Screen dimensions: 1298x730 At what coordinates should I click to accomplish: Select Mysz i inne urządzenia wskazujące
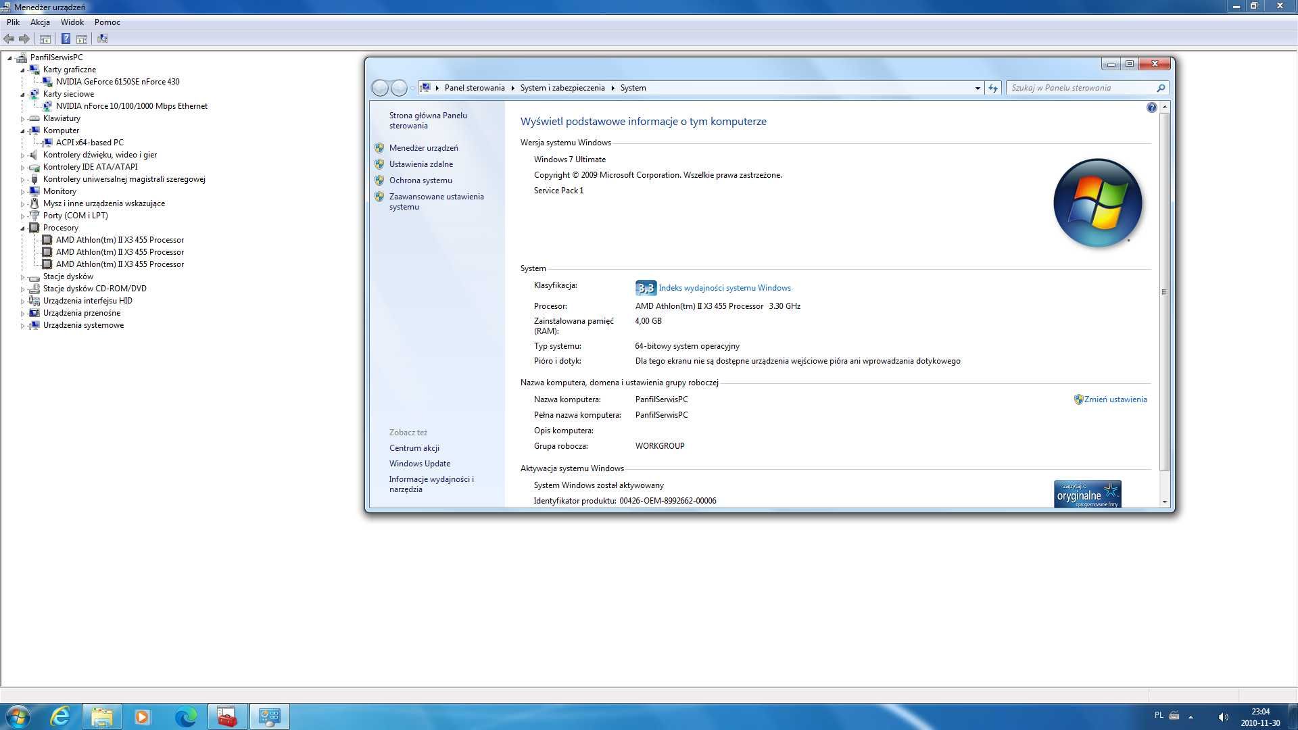[x=103, y=203]
